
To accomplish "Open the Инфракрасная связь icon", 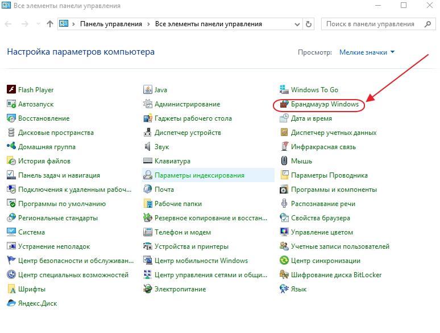I will click(x=284, y=146).
